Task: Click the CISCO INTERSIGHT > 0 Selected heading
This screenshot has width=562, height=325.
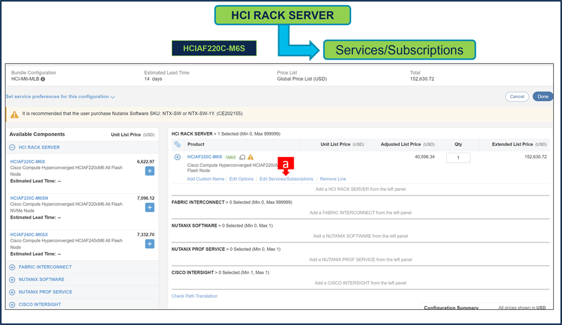Action: (x=220, y=273)
